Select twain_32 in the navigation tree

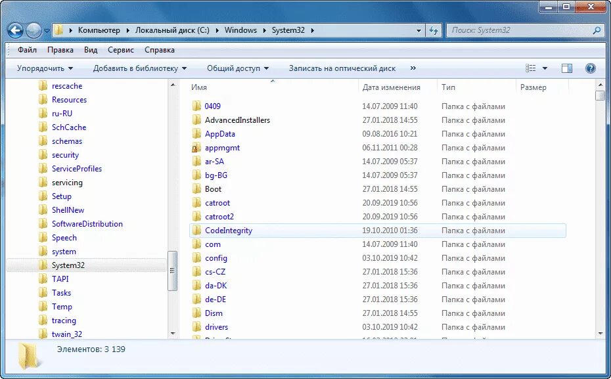point(67,334)
